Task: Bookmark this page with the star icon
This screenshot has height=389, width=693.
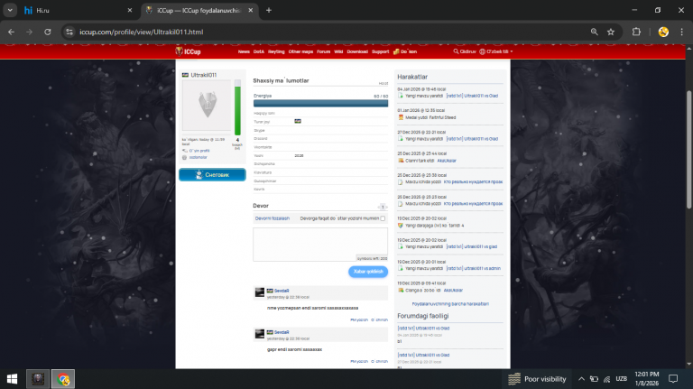Action: [x=611, y=32]
